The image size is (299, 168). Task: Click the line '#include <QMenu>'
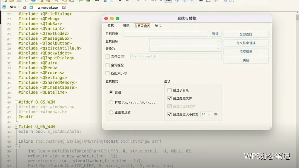coord(38,68)
